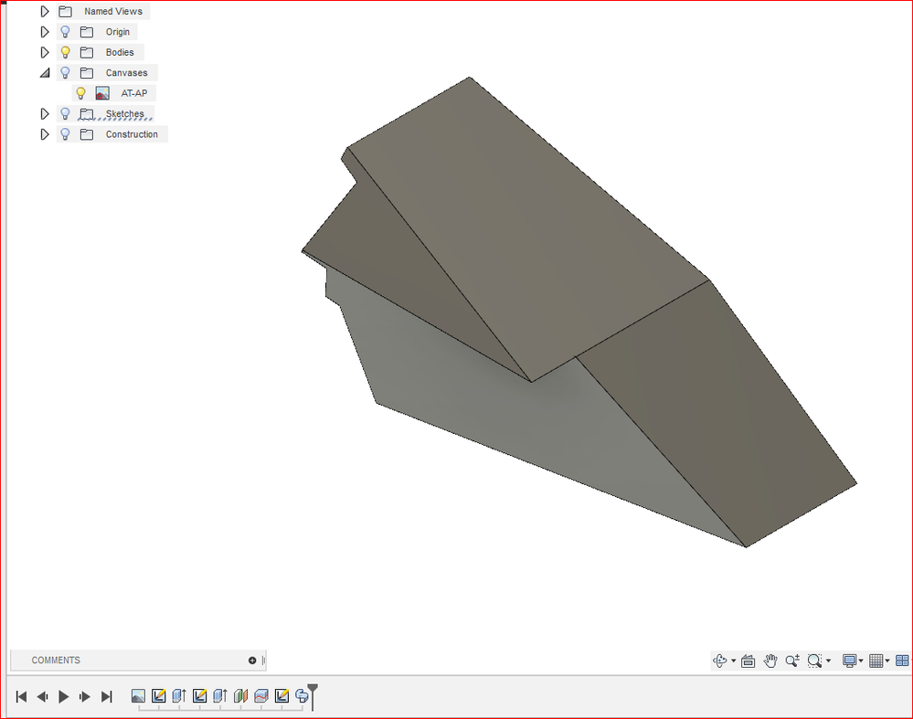Collapse the Canvases folder
This screenshot has height=719, width=913.
tap(44, 73)
